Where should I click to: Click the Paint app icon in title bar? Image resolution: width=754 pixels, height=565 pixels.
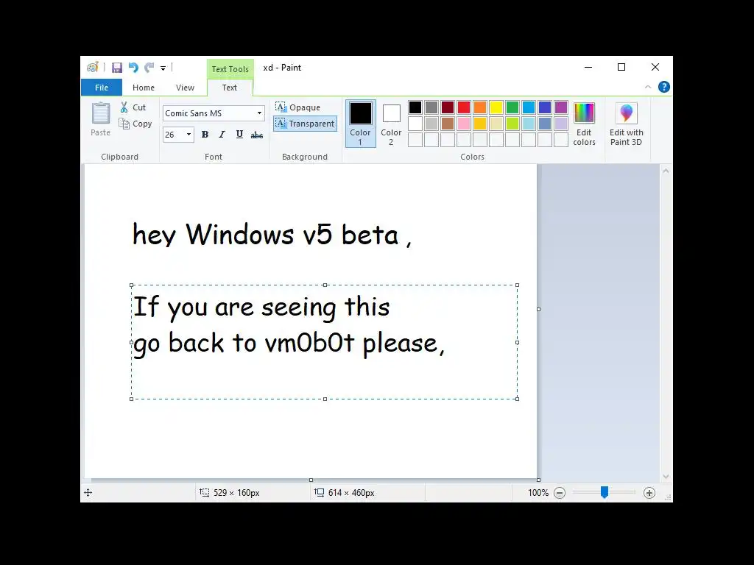tap(93, 67)
